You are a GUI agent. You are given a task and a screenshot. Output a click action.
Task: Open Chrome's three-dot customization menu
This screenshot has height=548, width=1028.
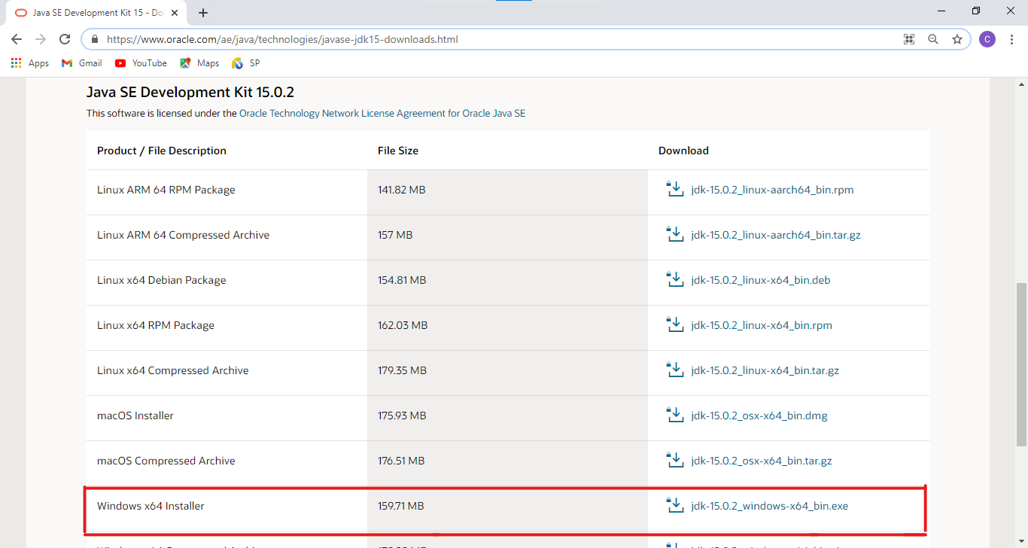[1012, 39]
